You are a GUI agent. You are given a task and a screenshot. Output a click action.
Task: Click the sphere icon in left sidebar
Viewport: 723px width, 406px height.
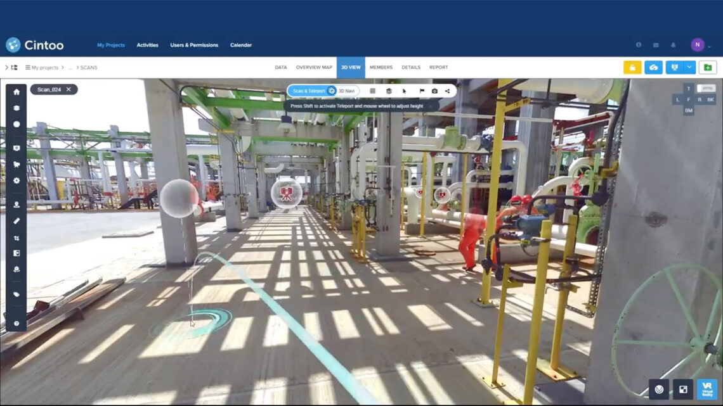click(16, 124)
